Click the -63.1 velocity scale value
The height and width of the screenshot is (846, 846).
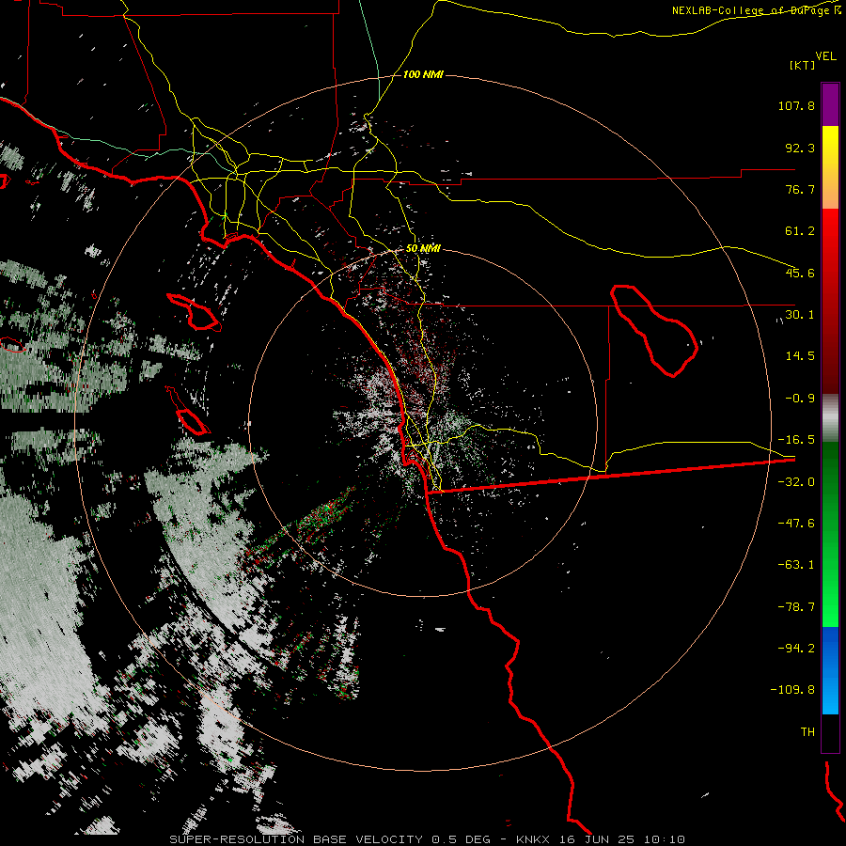tap(796, 565)
